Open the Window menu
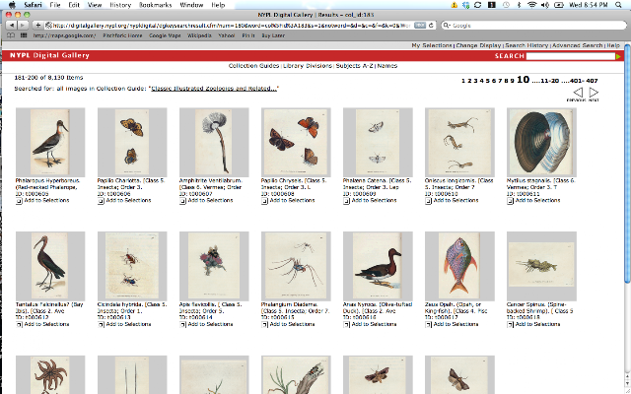The height and width of the screenshot is (394, 631). click(191, 5)
